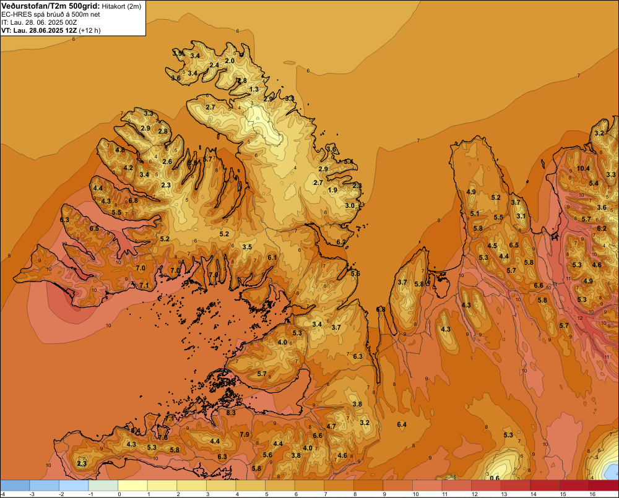This screenshot has width=619, height=498.
Task: Click the 4.5 temperature value
Action: tap(492, 246)
